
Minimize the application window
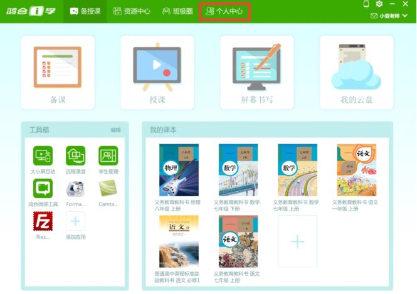[x=393, y=4]
